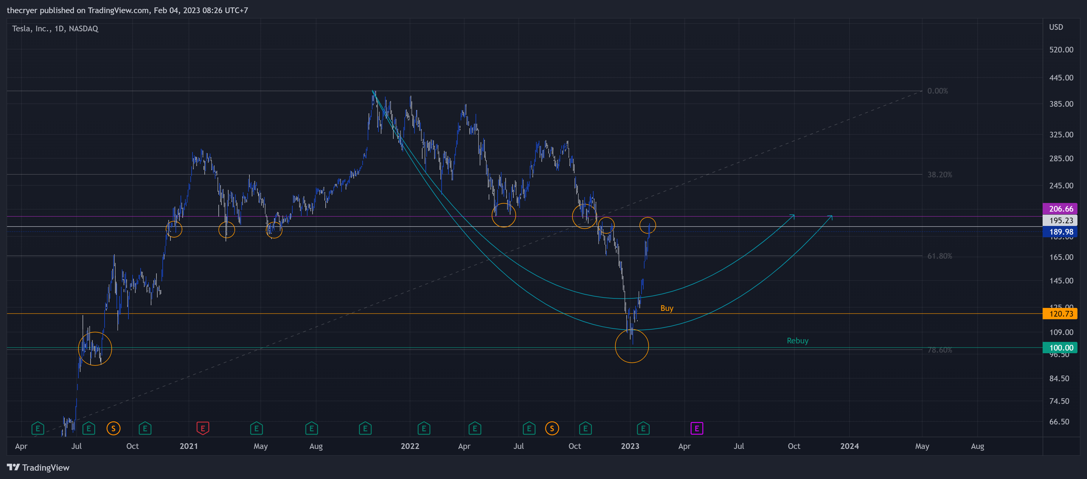Click the earnings marker above Apr 2022 label
Screen dimensions: 1087x479
point(475,428)
